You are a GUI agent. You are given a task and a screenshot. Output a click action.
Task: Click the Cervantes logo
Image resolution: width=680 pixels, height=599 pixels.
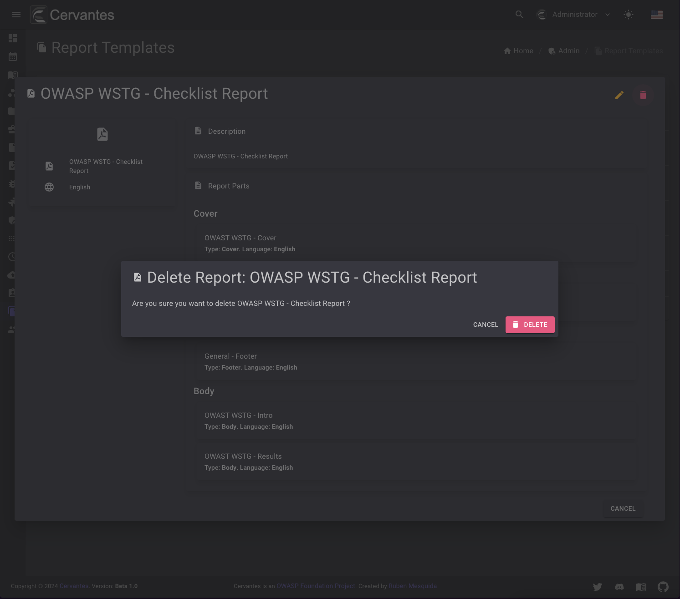[x=72, y=15]
